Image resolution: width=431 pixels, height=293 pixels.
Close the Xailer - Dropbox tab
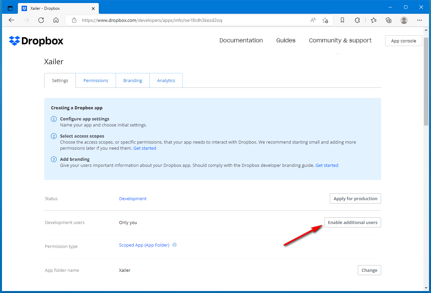coord(92,8)
